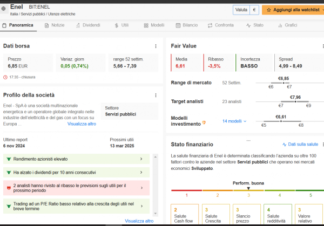Click ellipsis above Stato finanziario panel
324x226 pixels.
[248, 141]
